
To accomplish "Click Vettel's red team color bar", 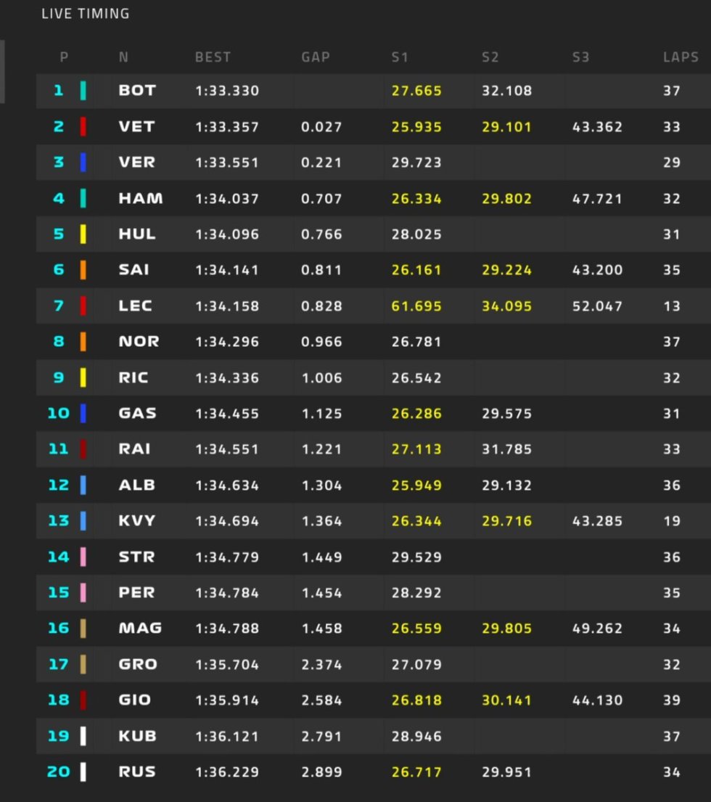I will [83, 126].
